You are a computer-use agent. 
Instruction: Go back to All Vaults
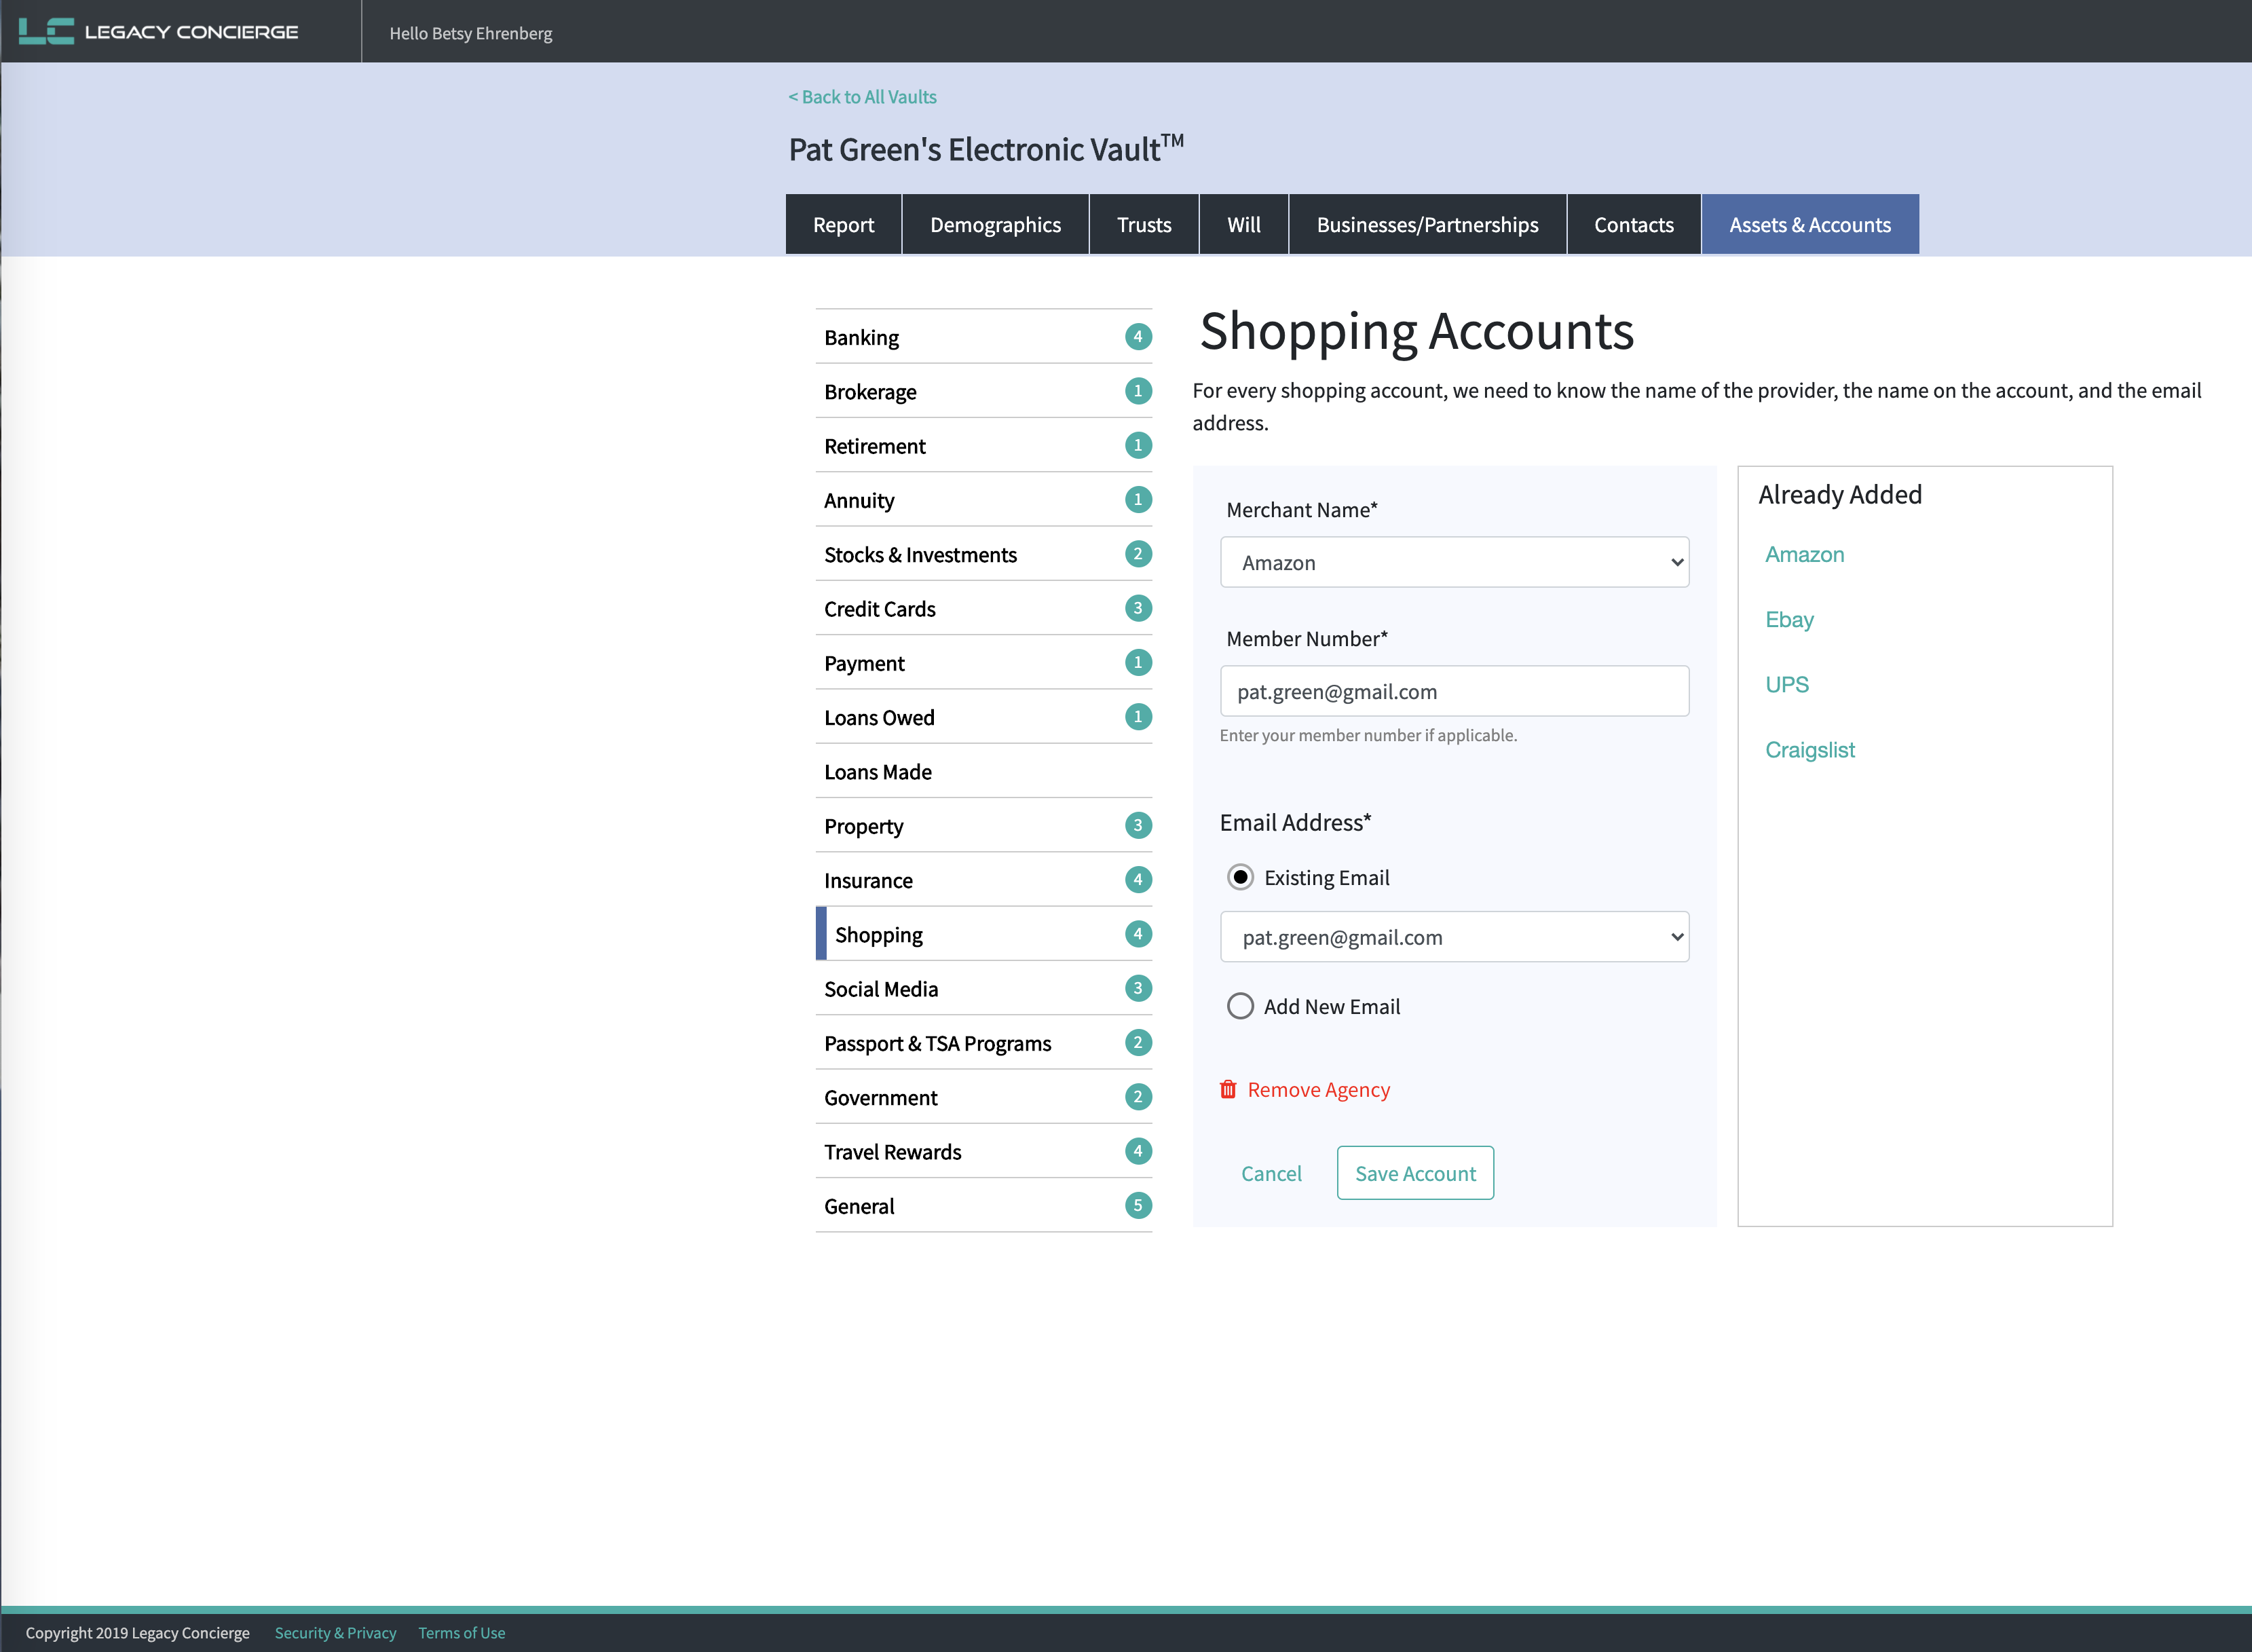point(862,97)
